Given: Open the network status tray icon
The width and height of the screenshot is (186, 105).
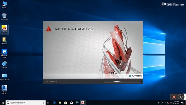Looking at the screenshot, I should tap(168, 103).
